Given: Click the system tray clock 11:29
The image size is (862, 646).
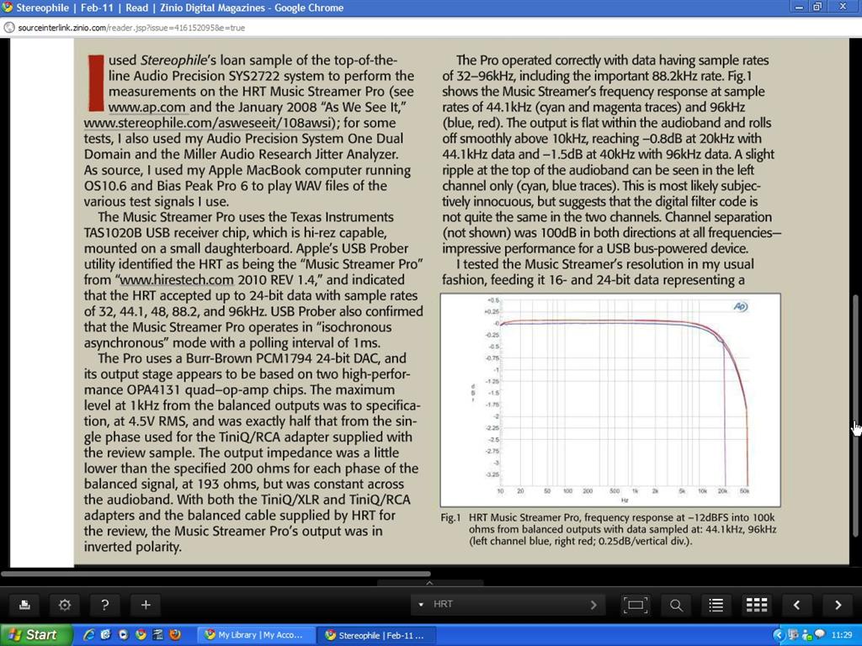Looking at the screenshot, I should click(842, 635).
